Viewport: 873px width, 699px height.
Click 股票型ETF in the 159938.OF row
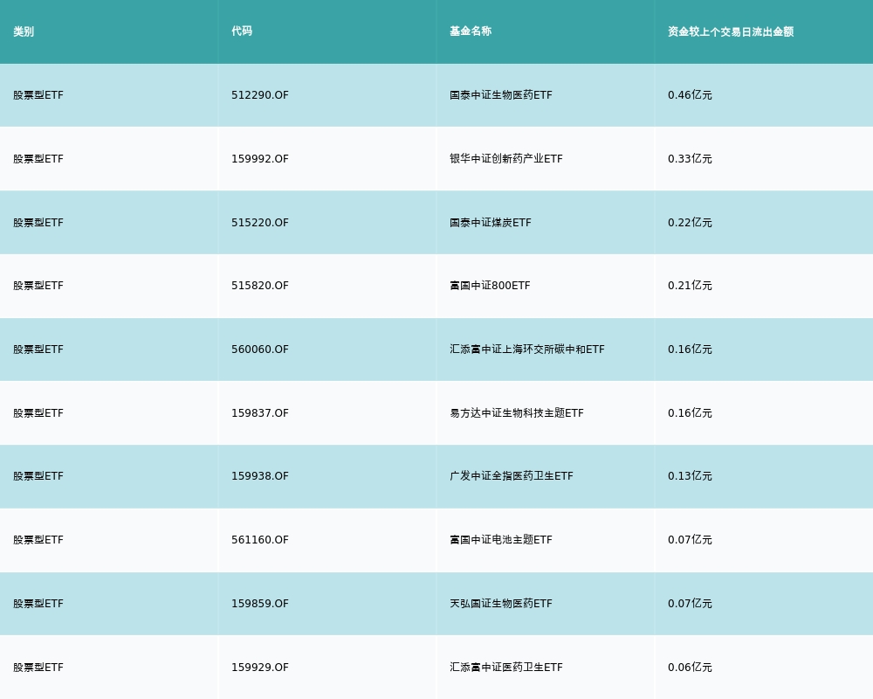point(38,476)
